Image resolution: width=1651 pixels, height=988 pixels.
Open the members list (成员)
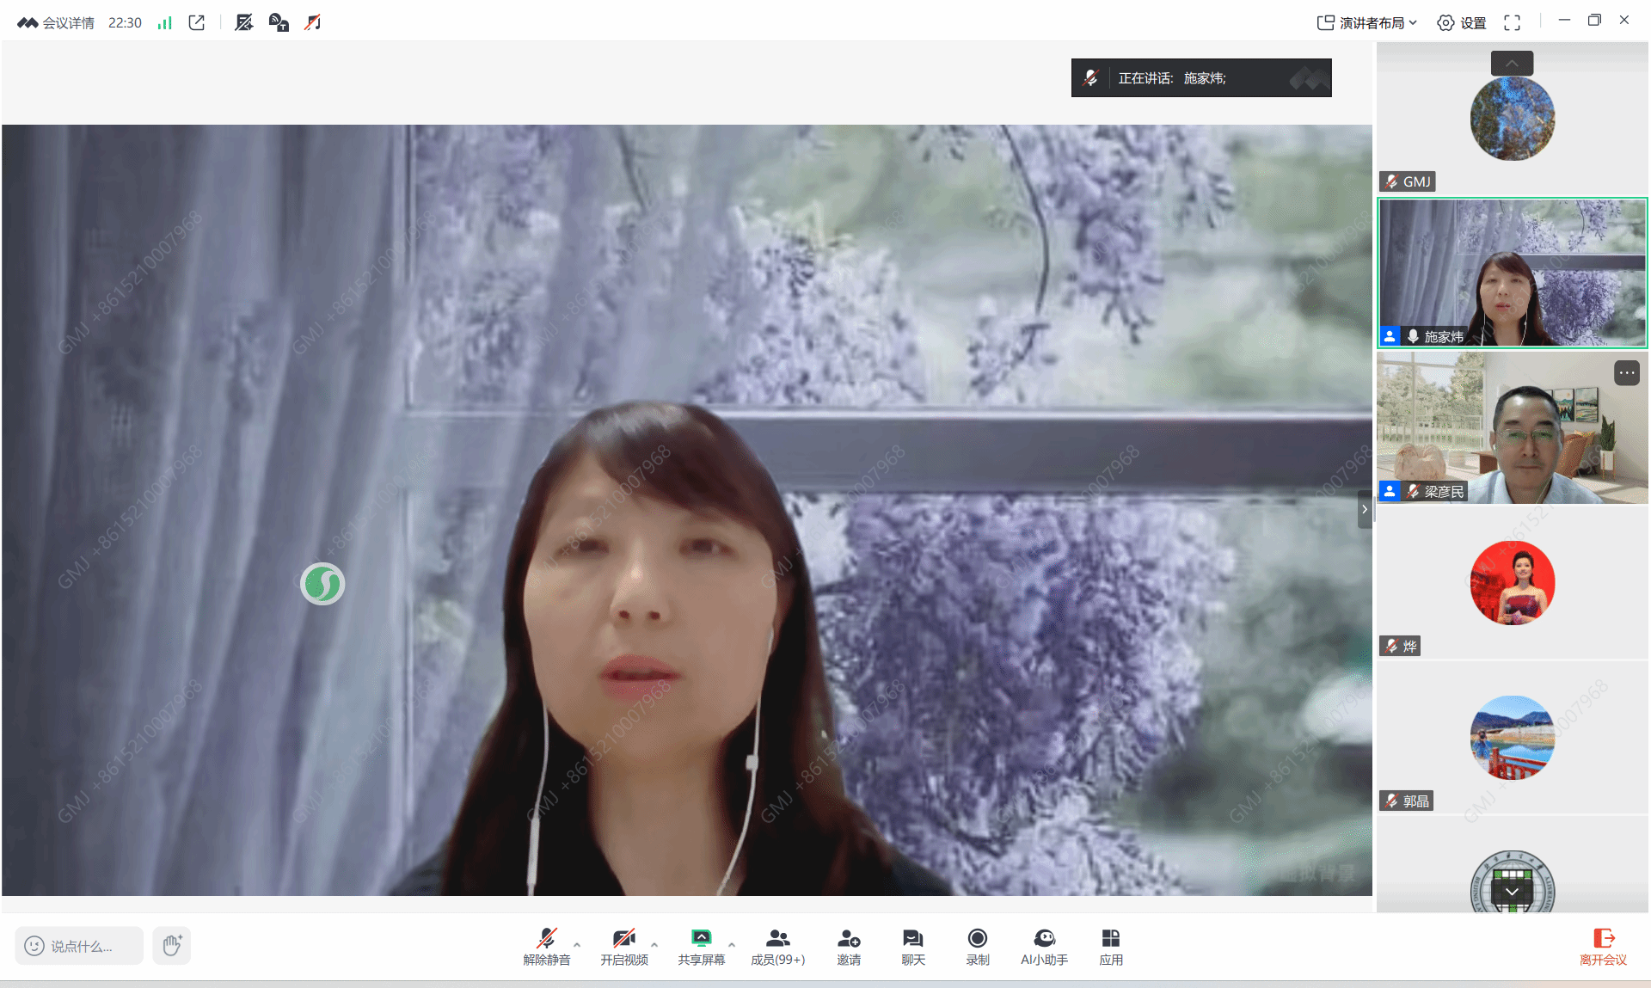coord(777,946)
